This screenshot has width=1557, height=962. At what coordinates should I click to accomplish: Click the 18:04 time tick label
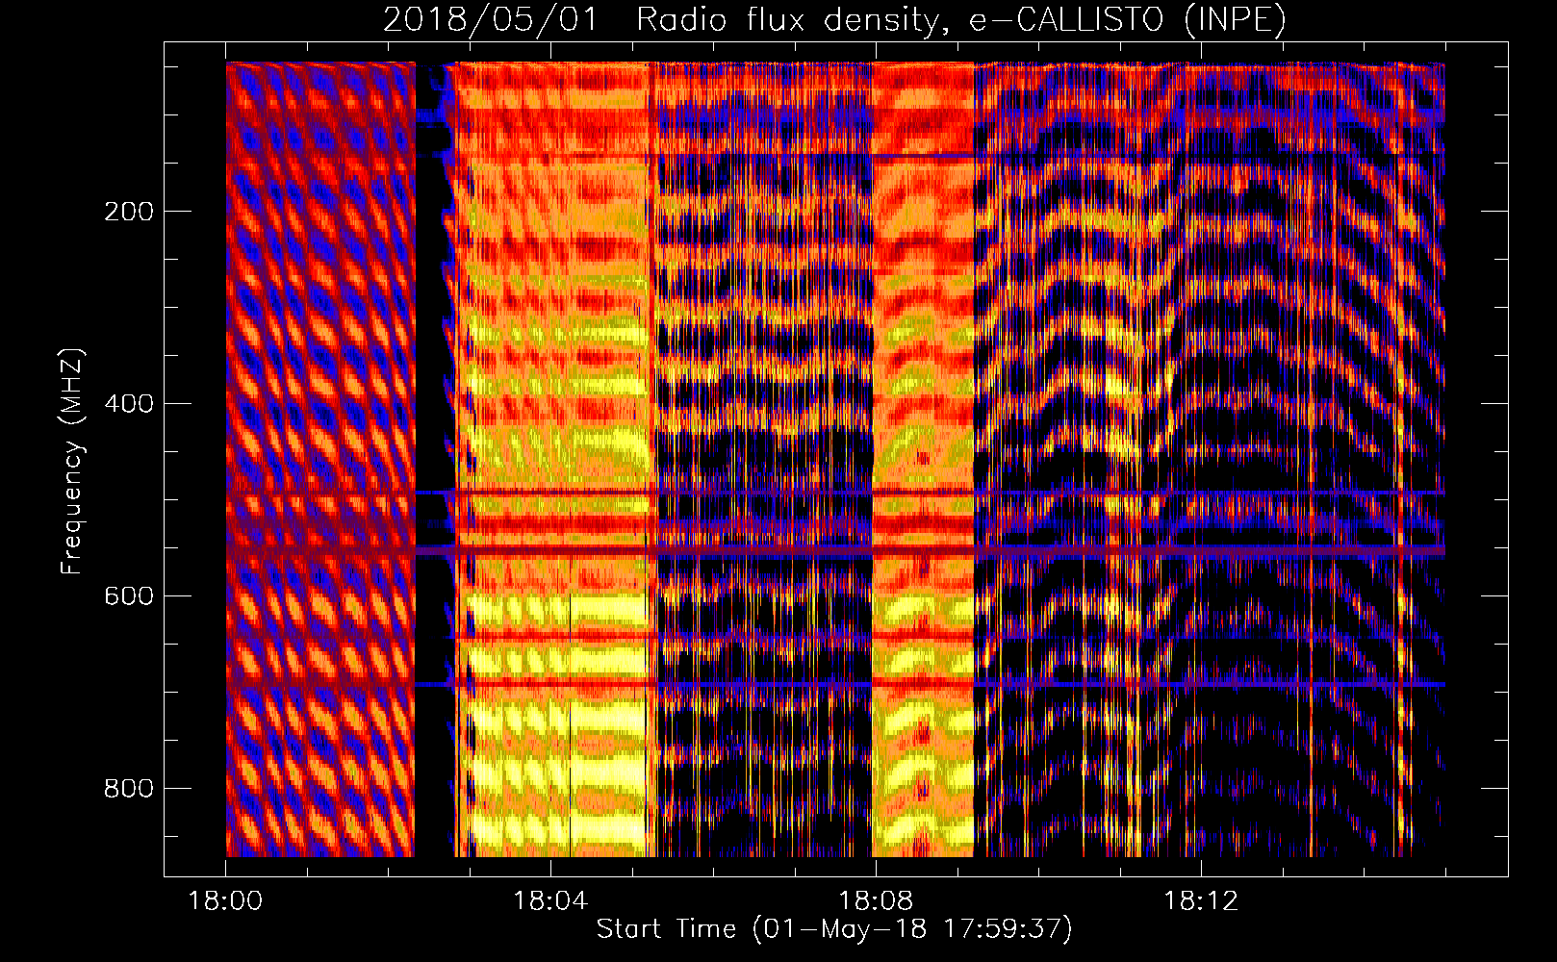[550, 901]
